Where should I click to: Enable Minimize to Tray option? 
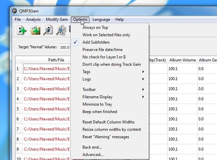[x=110, y=104]
